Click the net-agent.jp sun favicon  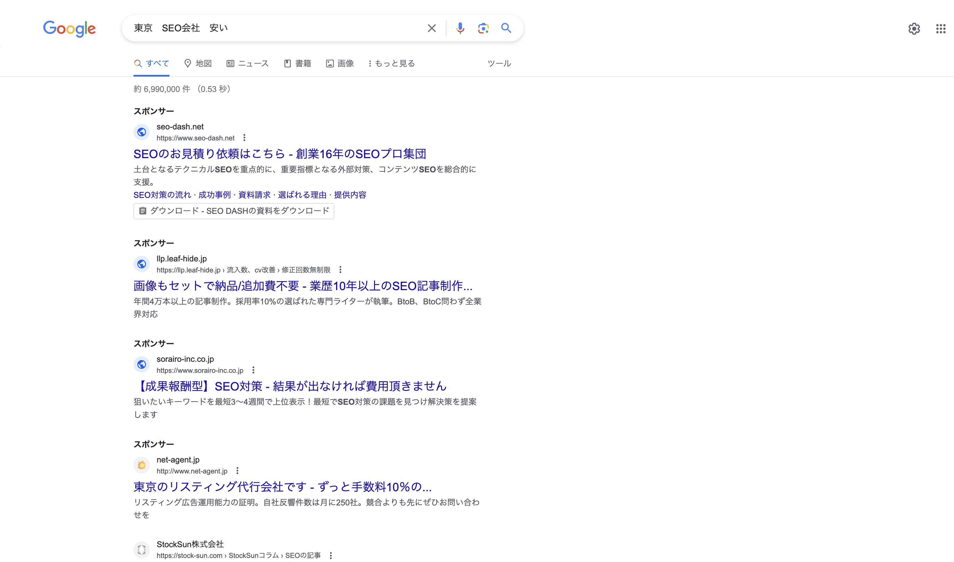pyautogui.click(x=142, y=465)
